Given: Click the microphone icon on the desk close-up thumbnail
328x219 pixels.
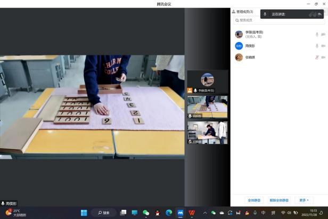Looking at the screenshot, I should (x=190, y=116).
